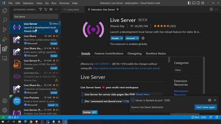The width and height of the screenshot is (221, 124).
Task: Open the Search view in activity bar
Action: click(x=4, y=20)
